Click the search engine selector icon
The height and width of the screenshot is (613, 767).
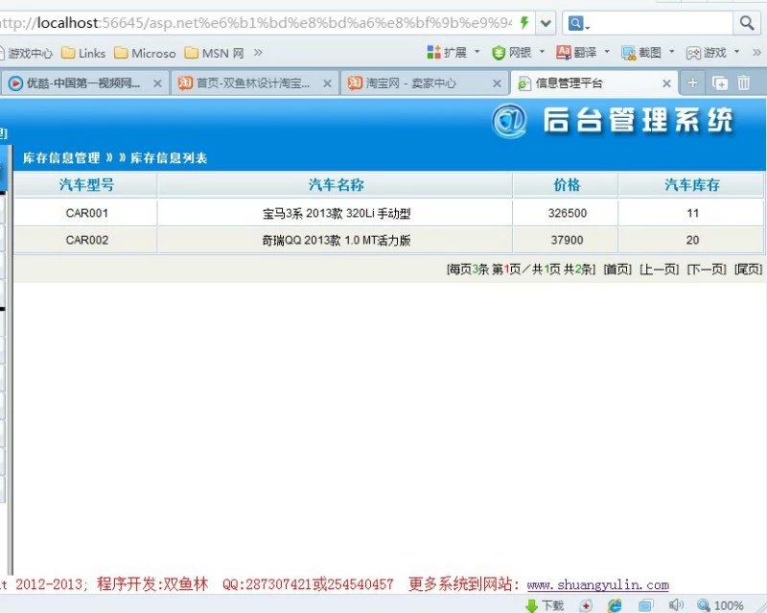click(x=576, y=23)
